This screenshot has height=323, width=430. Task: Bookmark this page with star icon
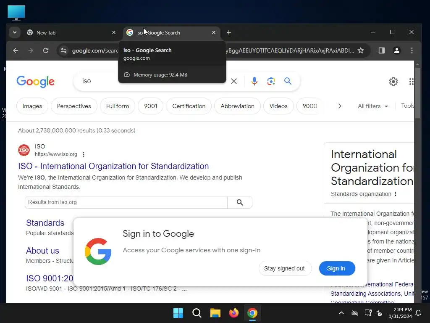click(x=361, y=50)
